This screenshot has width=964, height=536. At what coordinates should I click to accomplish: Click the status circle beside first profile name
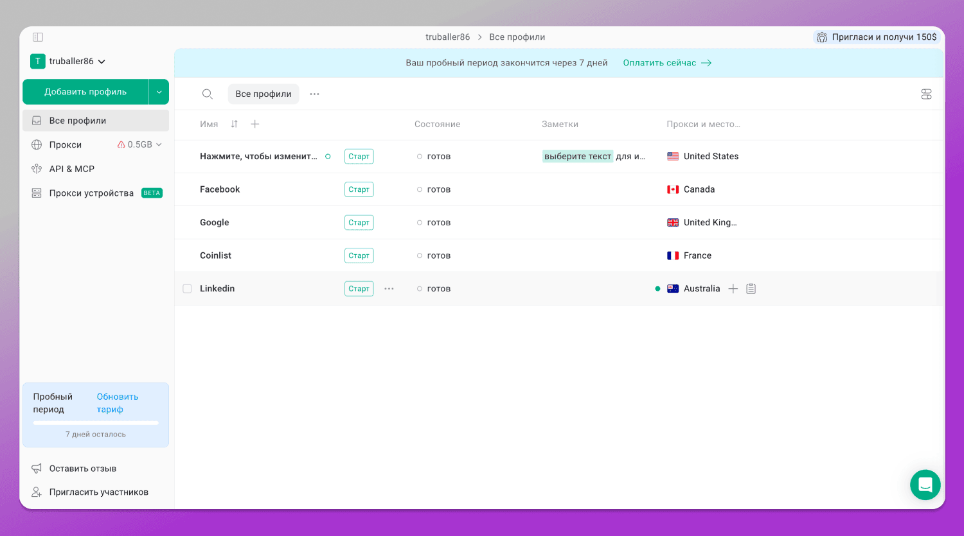[328, 157]
